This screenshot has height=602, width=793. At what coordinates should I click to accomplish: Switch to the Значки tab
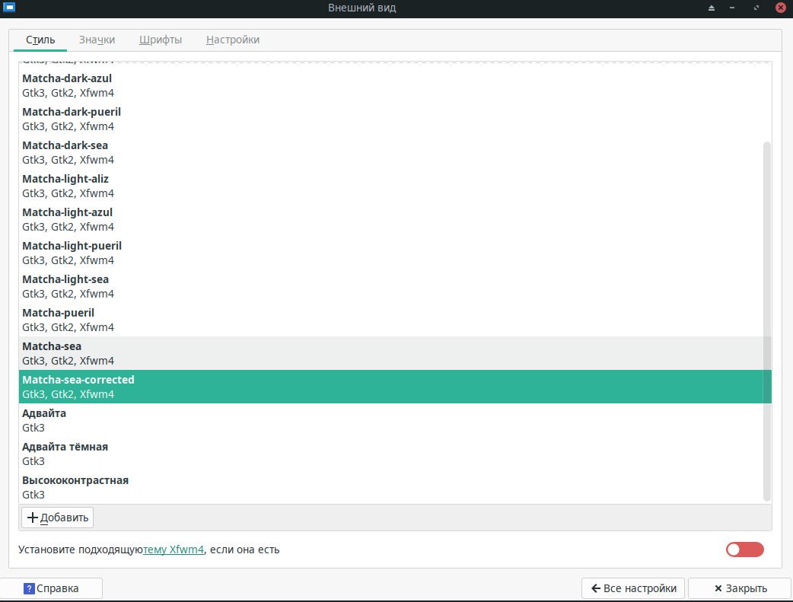pos(97,40)
